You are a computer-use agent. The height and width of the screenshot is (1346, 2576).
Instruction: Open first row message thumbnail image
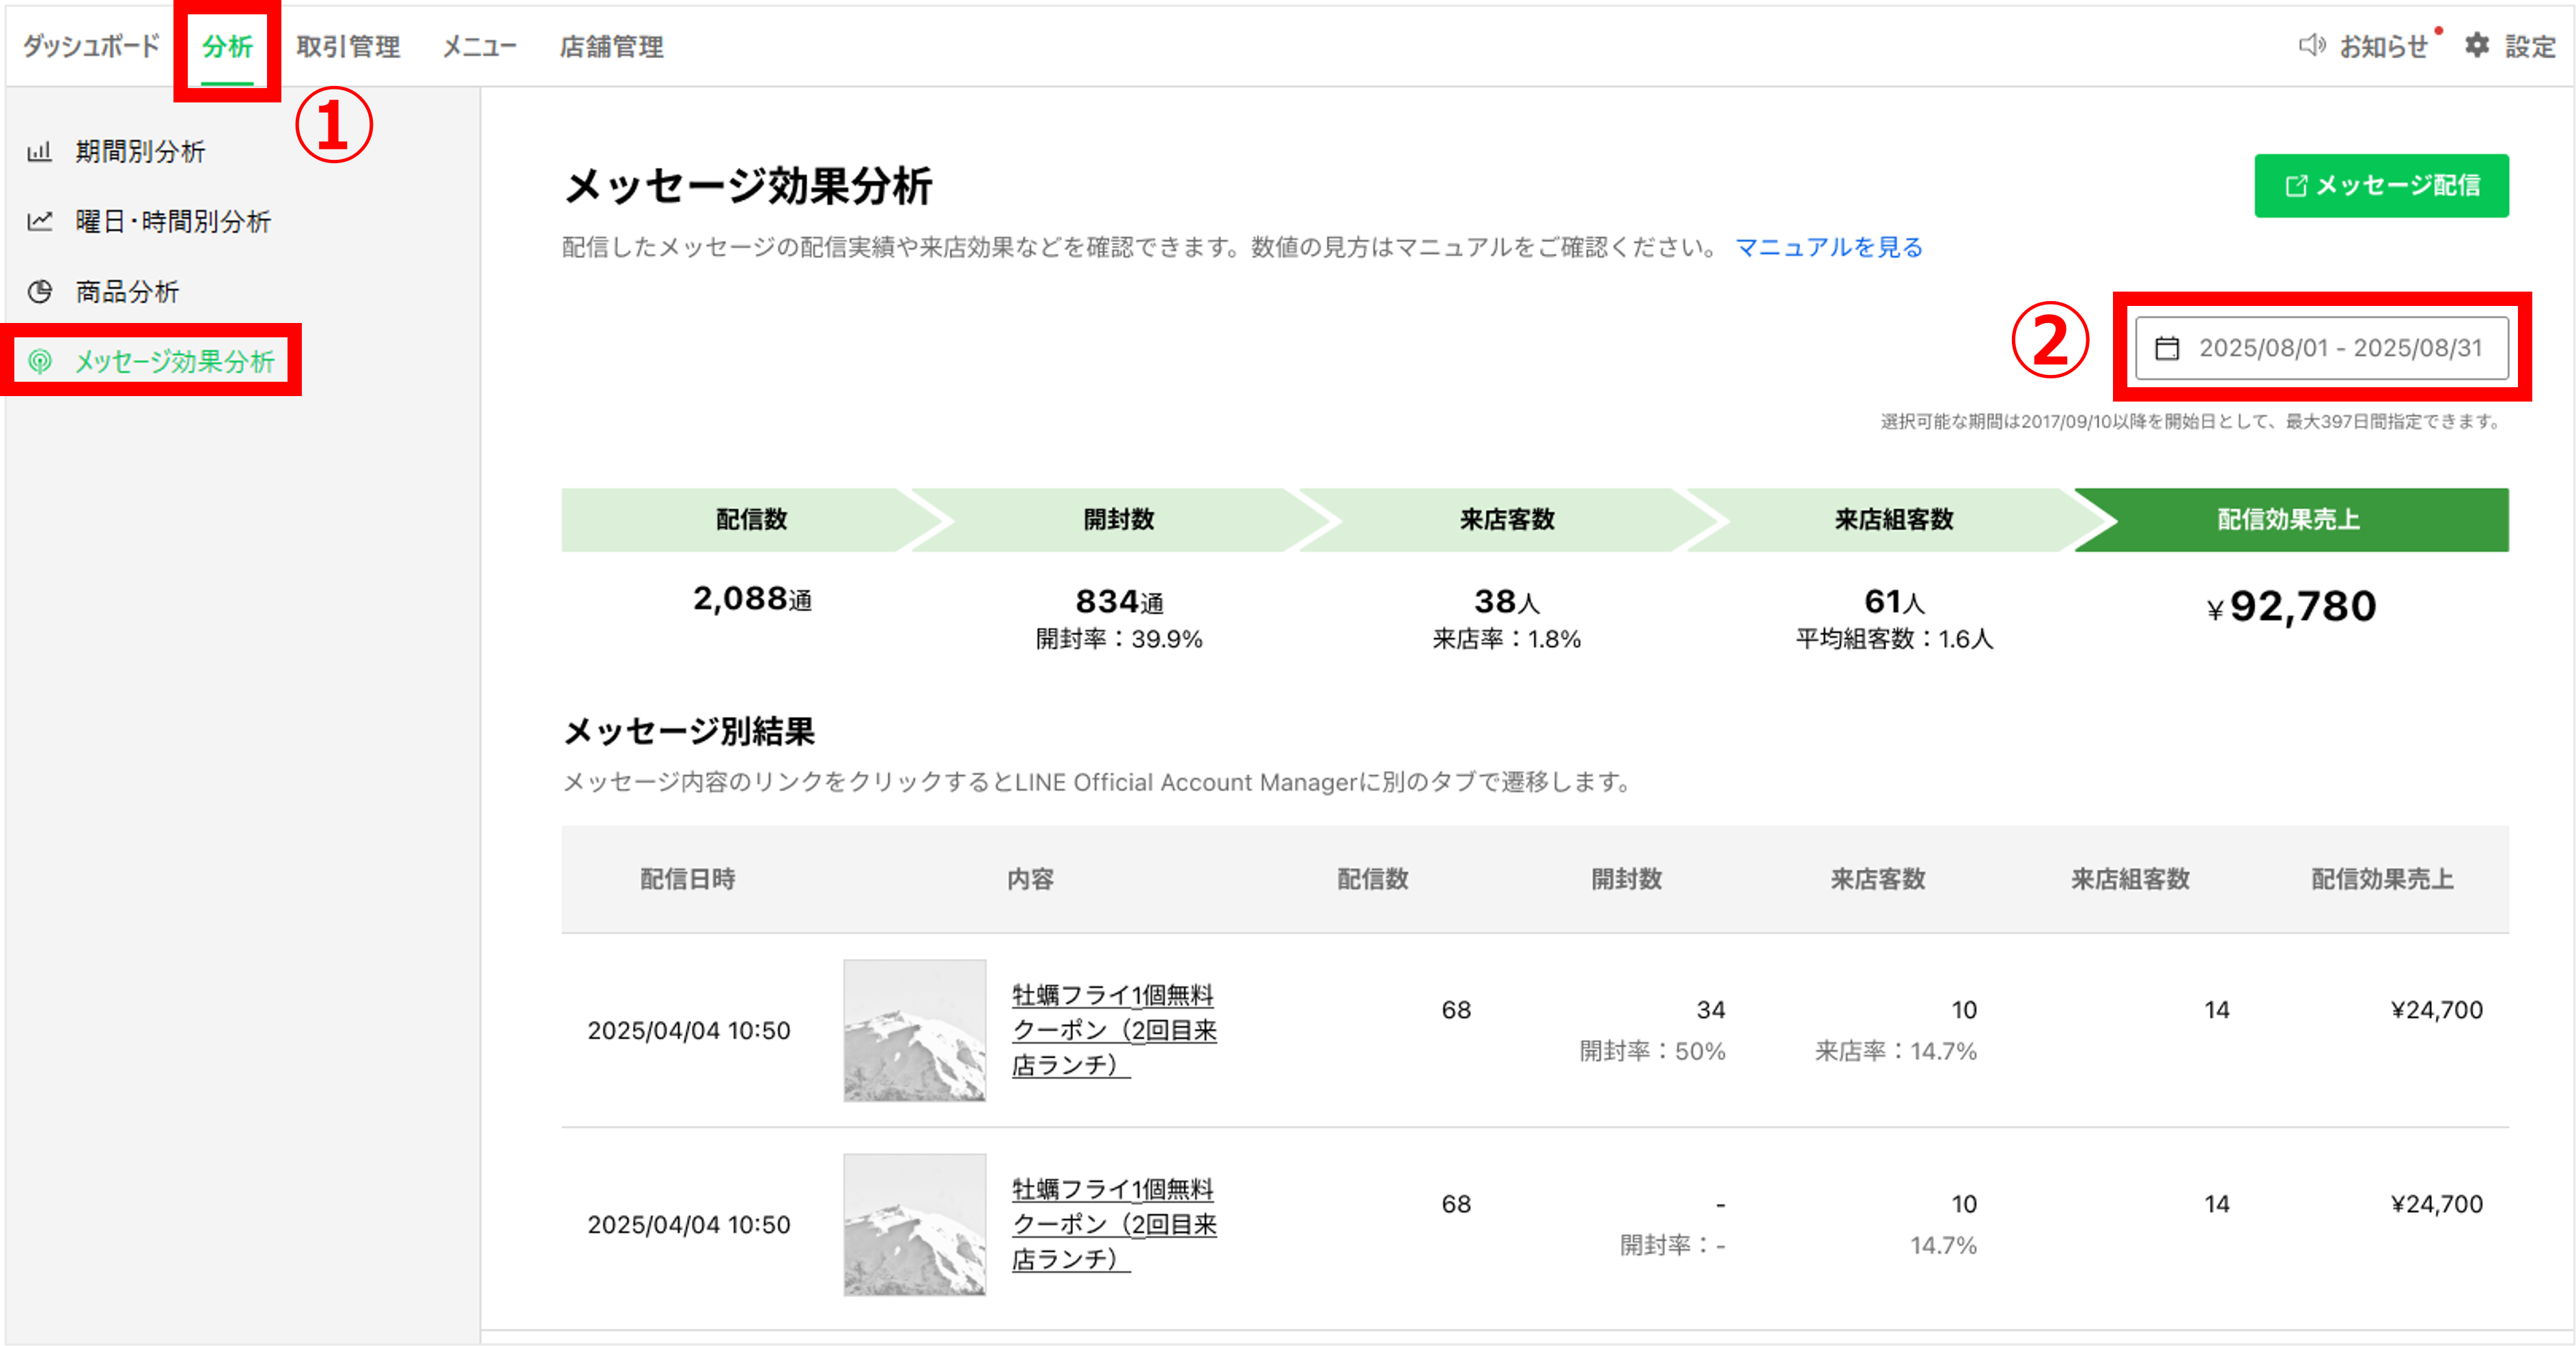[914, 1030]
